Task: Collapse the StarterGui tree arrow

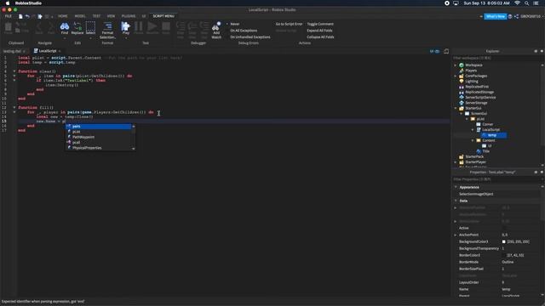Action: (456, 108)
